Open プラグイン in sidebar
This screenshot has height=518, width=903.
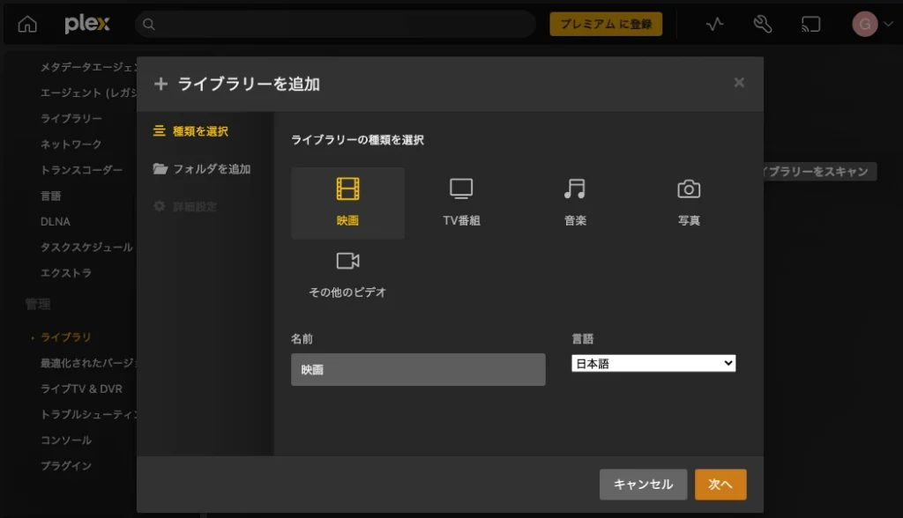(x=65, y=466)
